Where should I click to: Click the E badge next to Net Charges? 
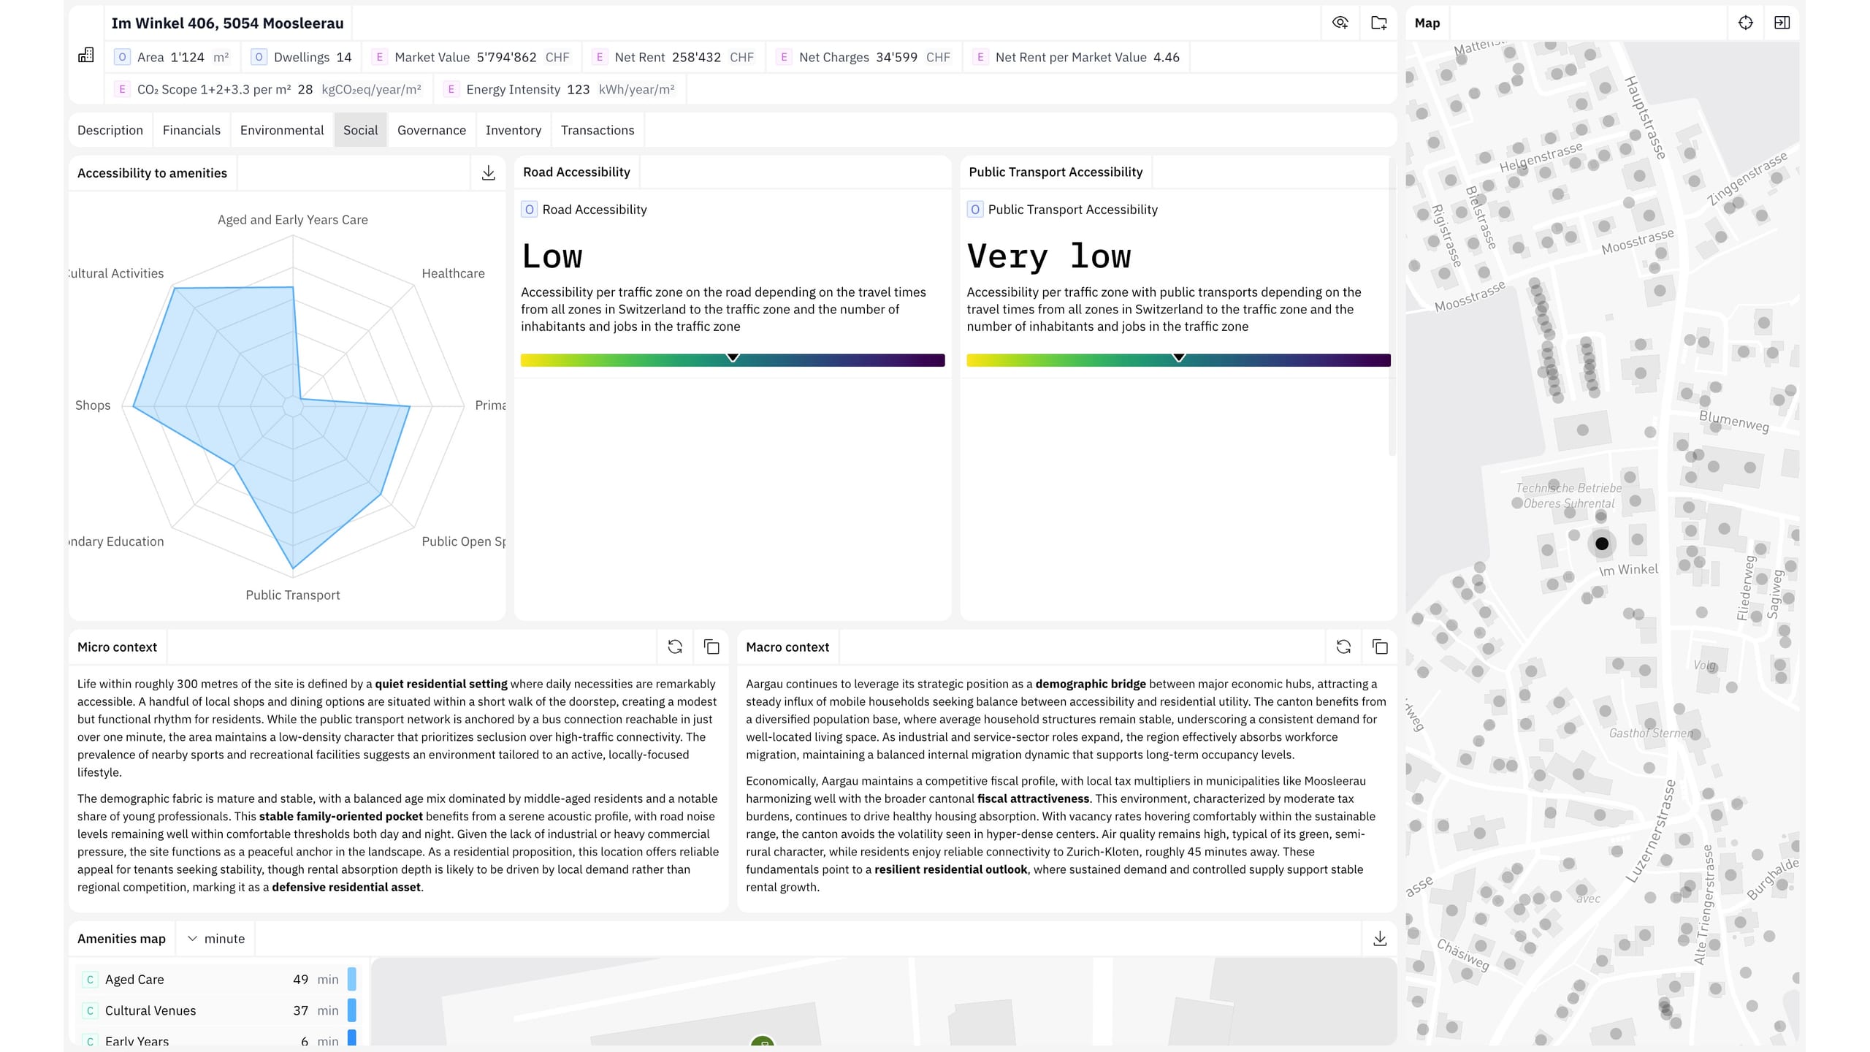784,57
